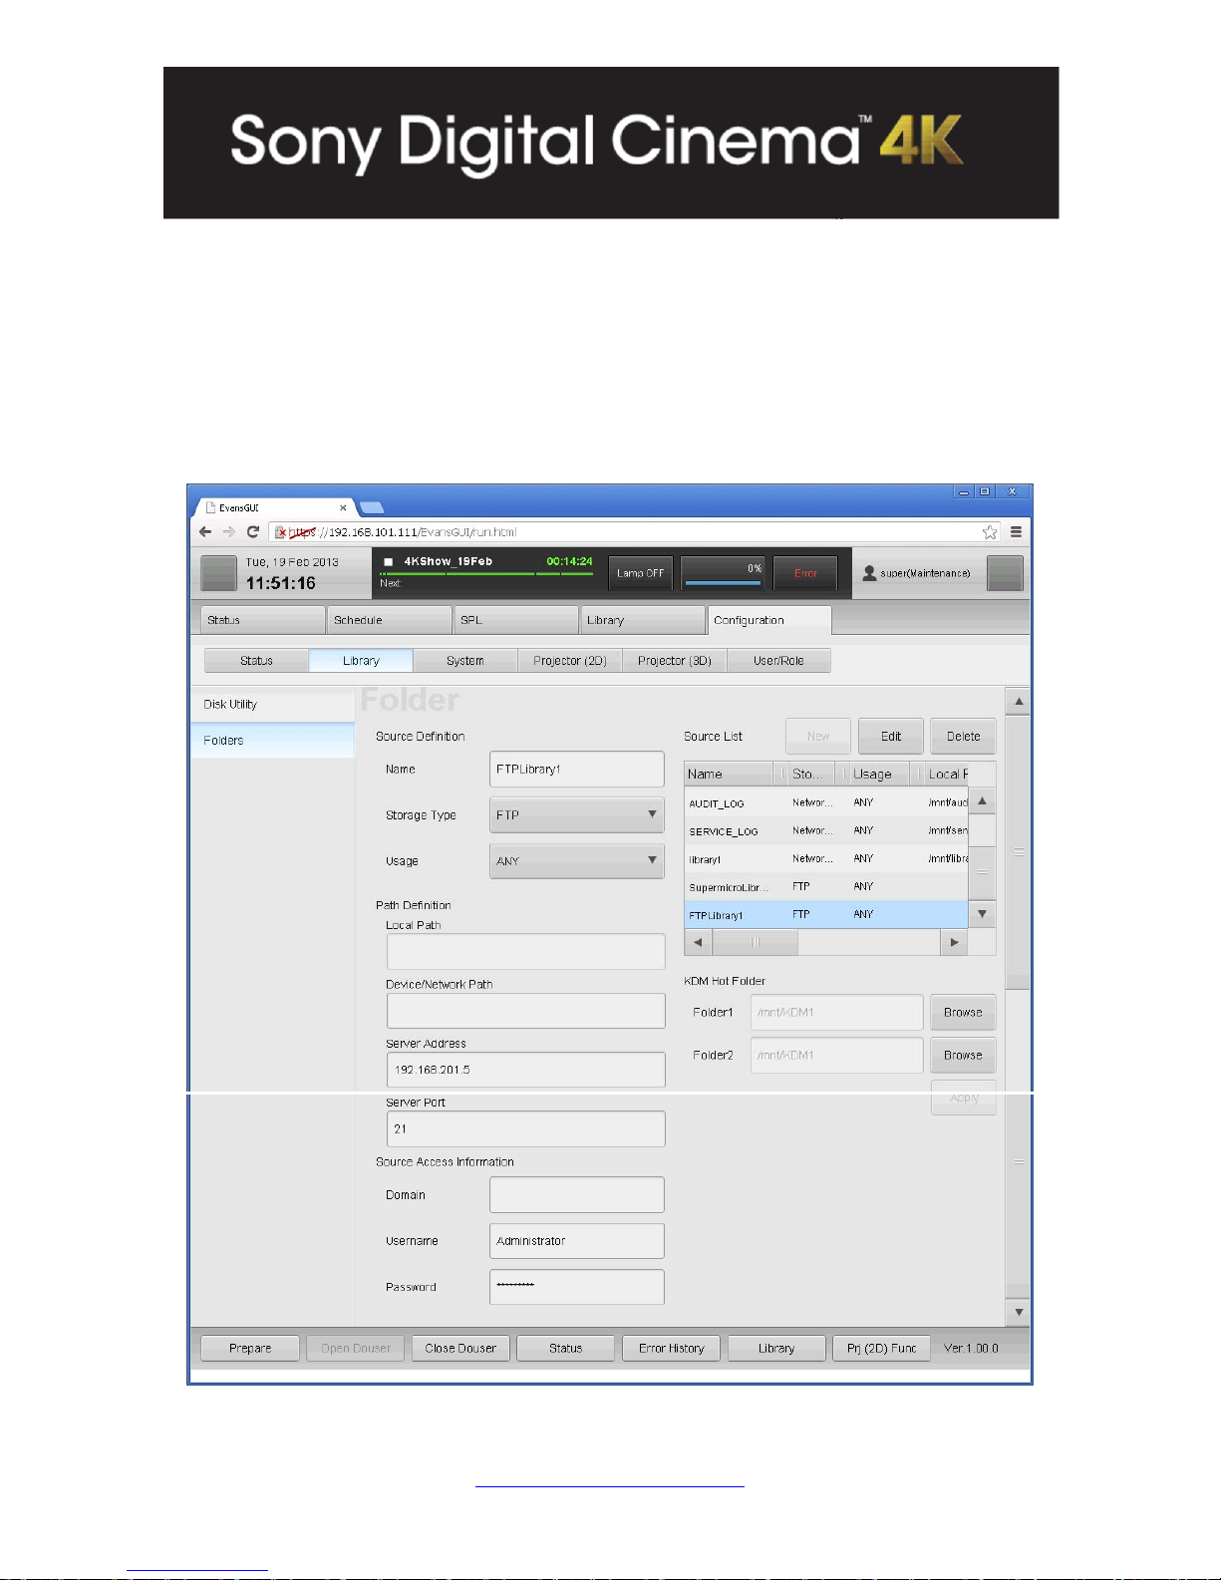Image resolution: width=1221 pixels, height=1580 pixels.
Task: Click the gray square button beside the clock
Action: point(218,573)
